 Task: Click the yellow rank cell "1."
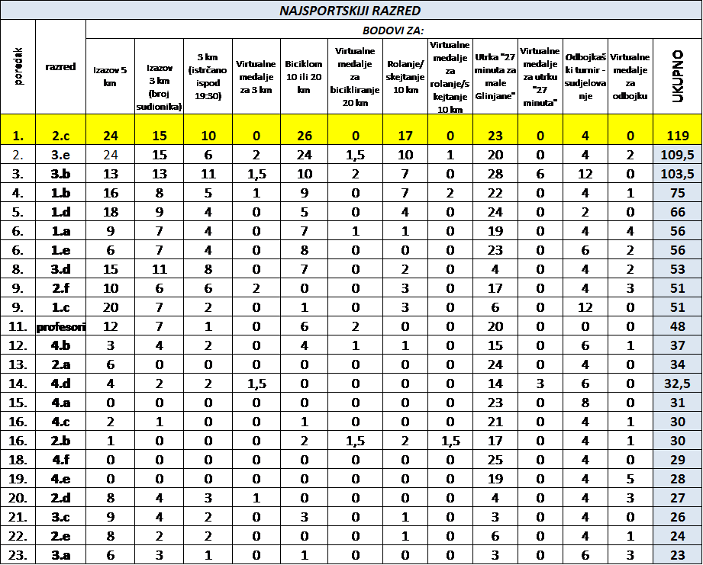point(20,136)
